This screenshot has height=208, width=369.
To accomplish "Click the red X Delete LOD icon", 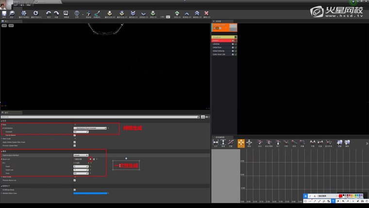I will [207, 14].
